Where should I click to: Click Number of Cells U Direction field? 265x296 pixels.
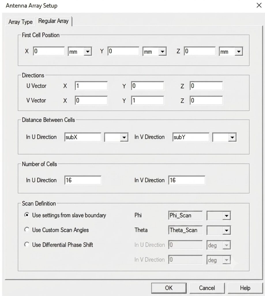click(x=83, y=180)
